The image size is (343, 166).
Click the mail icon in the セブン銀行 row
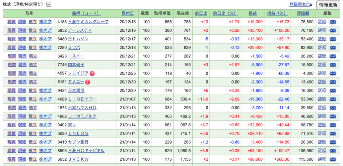(333, 142)
